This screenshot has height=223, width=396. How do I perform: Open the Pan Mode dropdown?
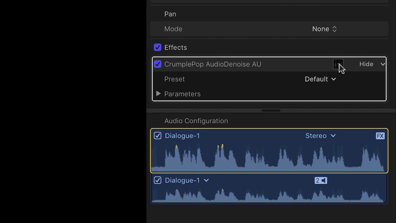pos(324,29)
